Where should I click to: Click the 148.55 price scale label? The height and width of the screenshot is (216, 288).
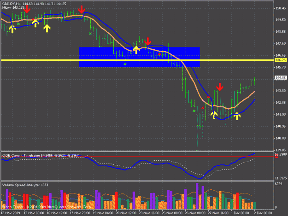point(281,32)
